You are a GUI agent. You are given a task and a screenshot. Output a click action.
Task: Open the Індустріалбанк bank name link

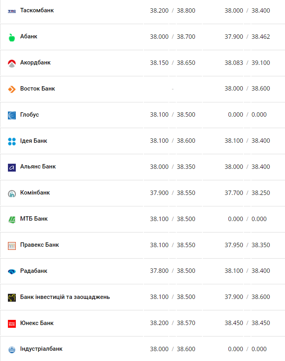pos(41,349)
